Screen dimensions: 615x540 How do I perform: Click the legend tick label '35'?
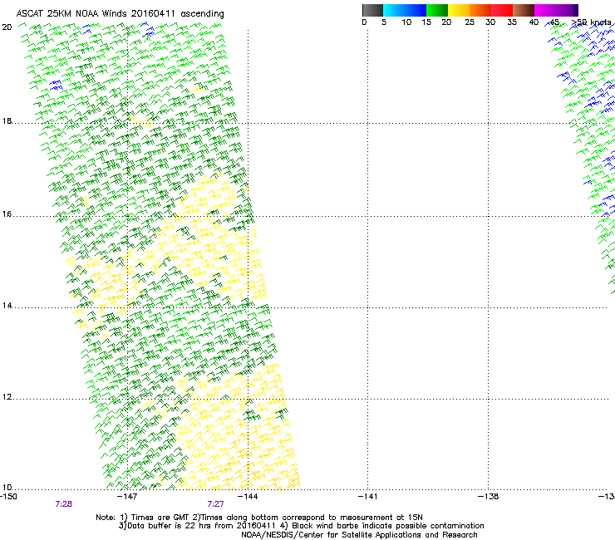512,22
